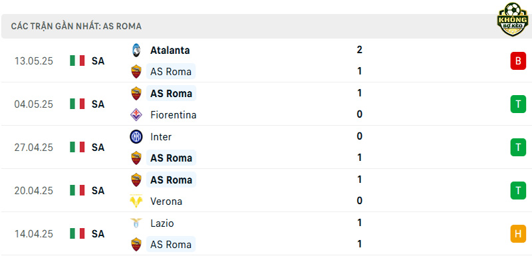
Task: Click the green T badge for Verona match
Action: 518,191
